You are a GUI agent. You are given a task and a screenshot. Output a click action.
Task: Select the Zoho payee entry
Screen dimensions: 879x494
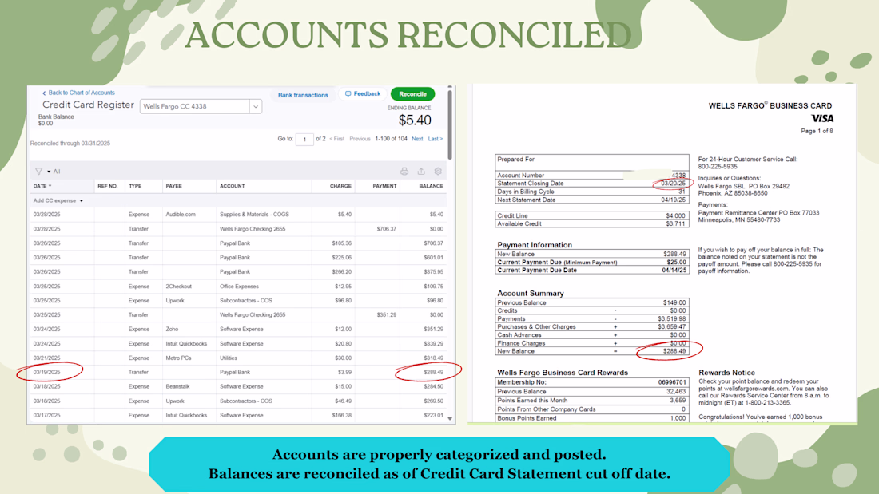(x=172, y=330)
